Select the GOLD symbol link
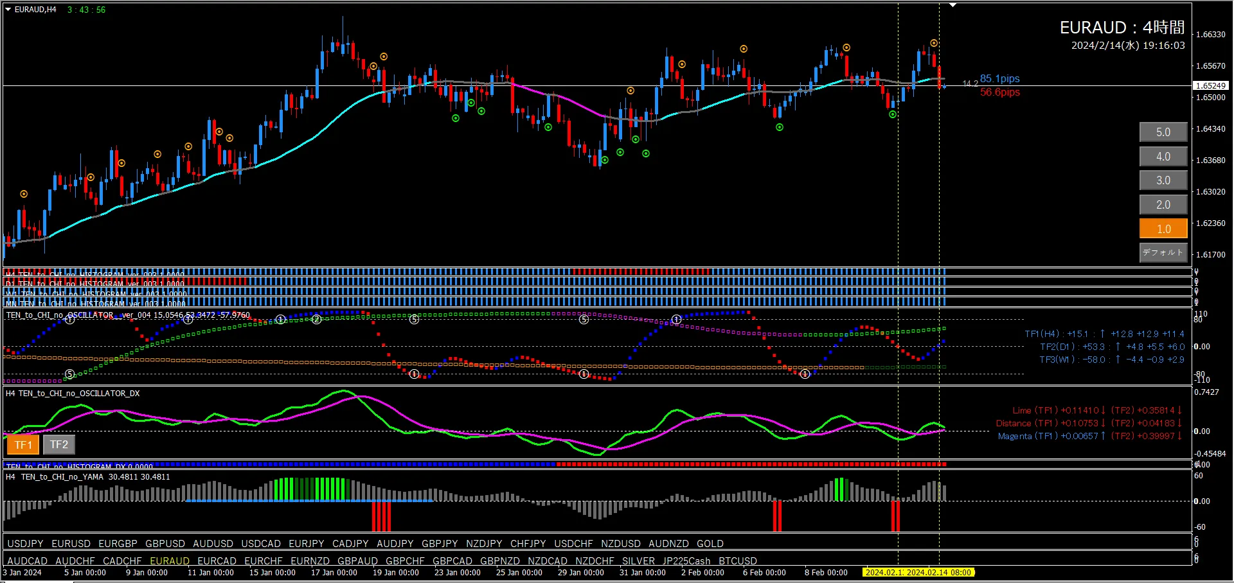1234x583 pixels. (710, 544)
